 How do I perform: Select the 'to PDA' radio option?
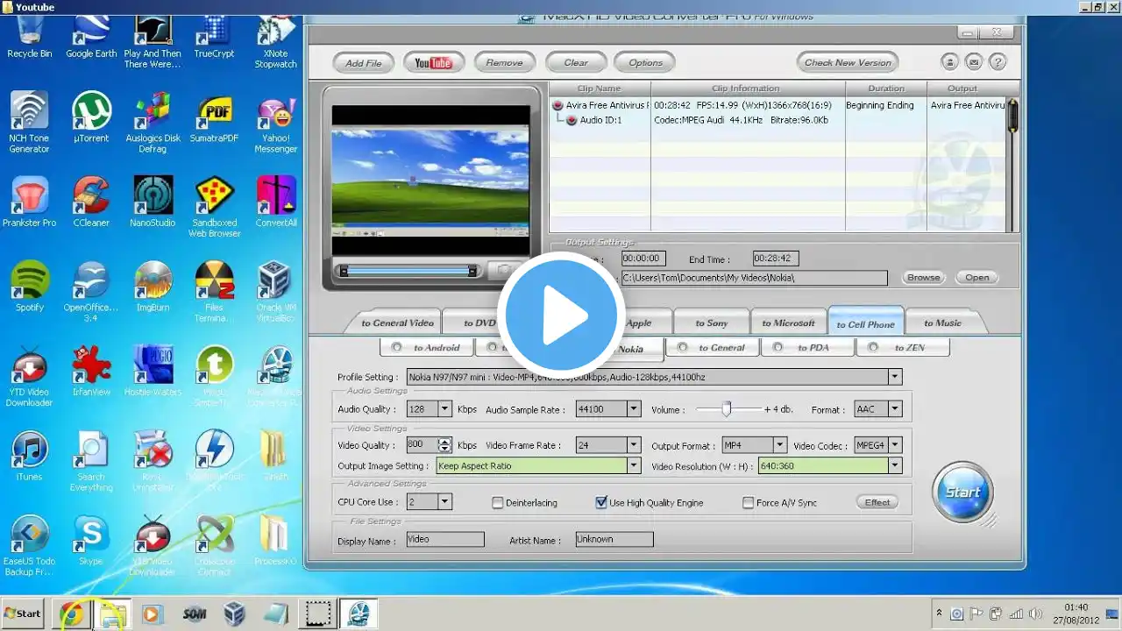pyautogui.click(x=778, y=347)
